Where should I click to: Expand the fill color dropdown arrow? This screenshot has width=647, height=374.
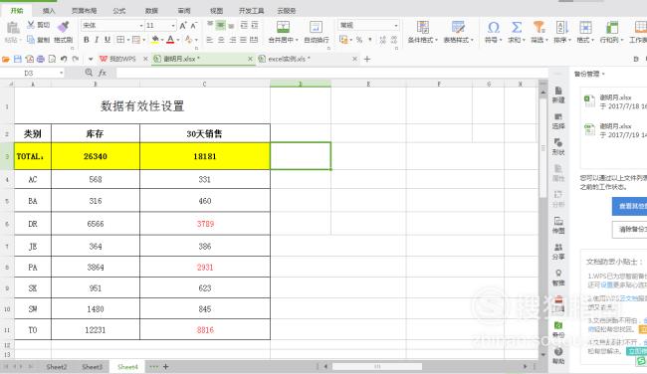pos(162,40)
